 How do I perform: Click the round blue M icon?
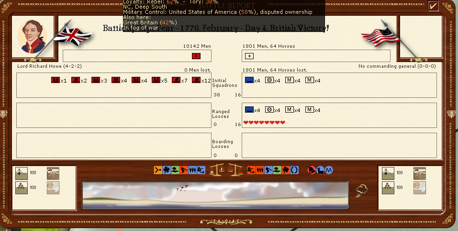(x=329, y=169)
